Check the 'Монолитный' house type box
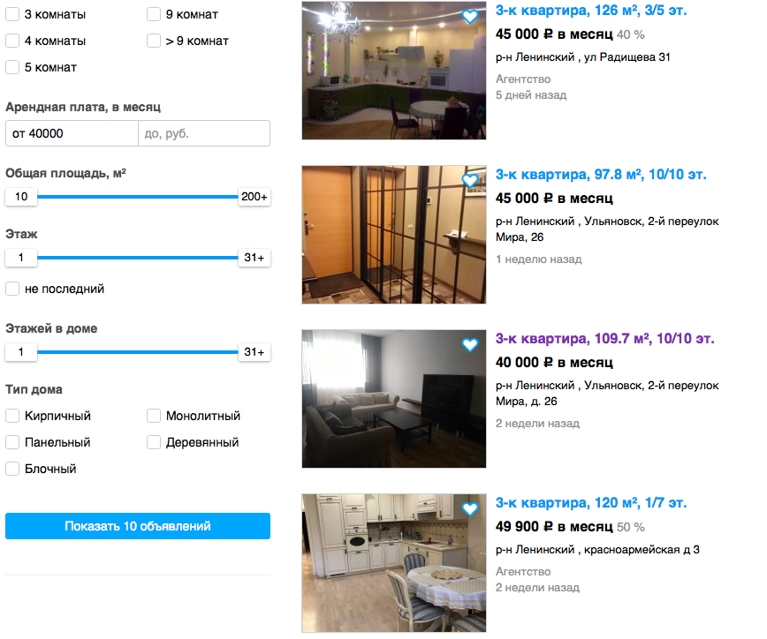This screenshot has height=639, width=767. tap(154, 416)
